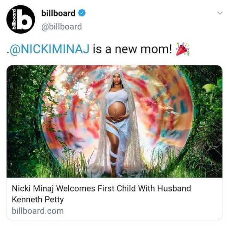Image resolution: width=229 pixels, height=226 pixels.
Task: Click the party popper emoji
Action: click(x=182, y=49)
